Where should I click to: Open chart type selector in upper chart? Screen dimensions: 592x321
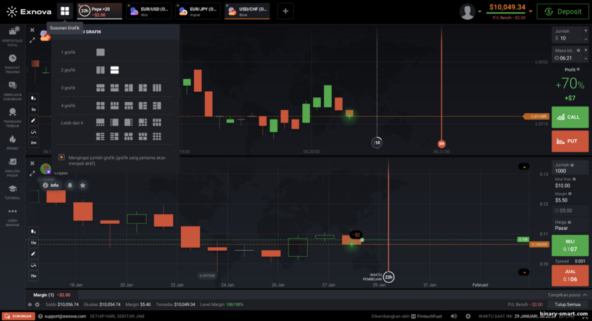tap(33, 99)
